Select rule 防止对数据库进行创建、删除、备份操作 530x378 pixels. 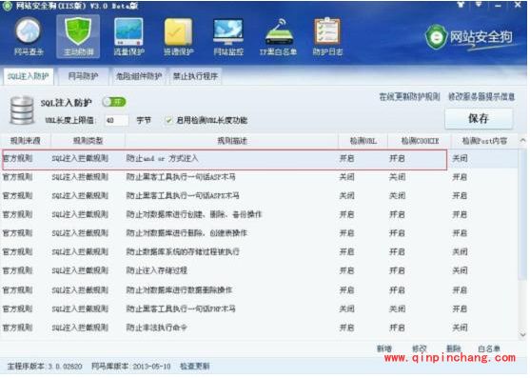(259, 214)
